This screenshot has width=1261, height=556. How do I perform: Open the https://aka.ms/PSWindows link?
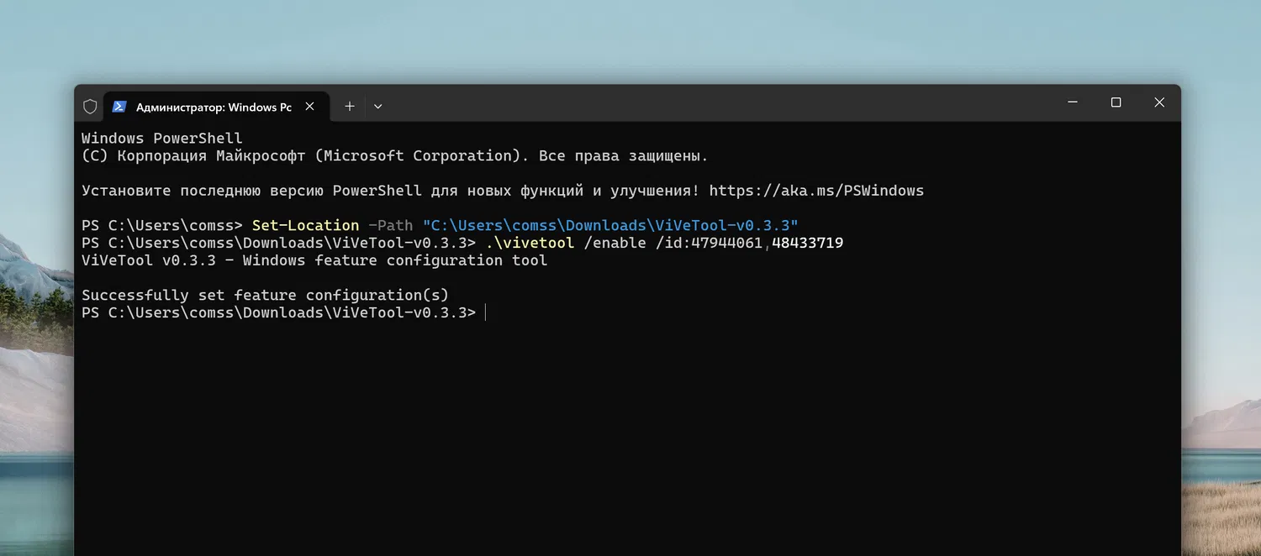816,191
